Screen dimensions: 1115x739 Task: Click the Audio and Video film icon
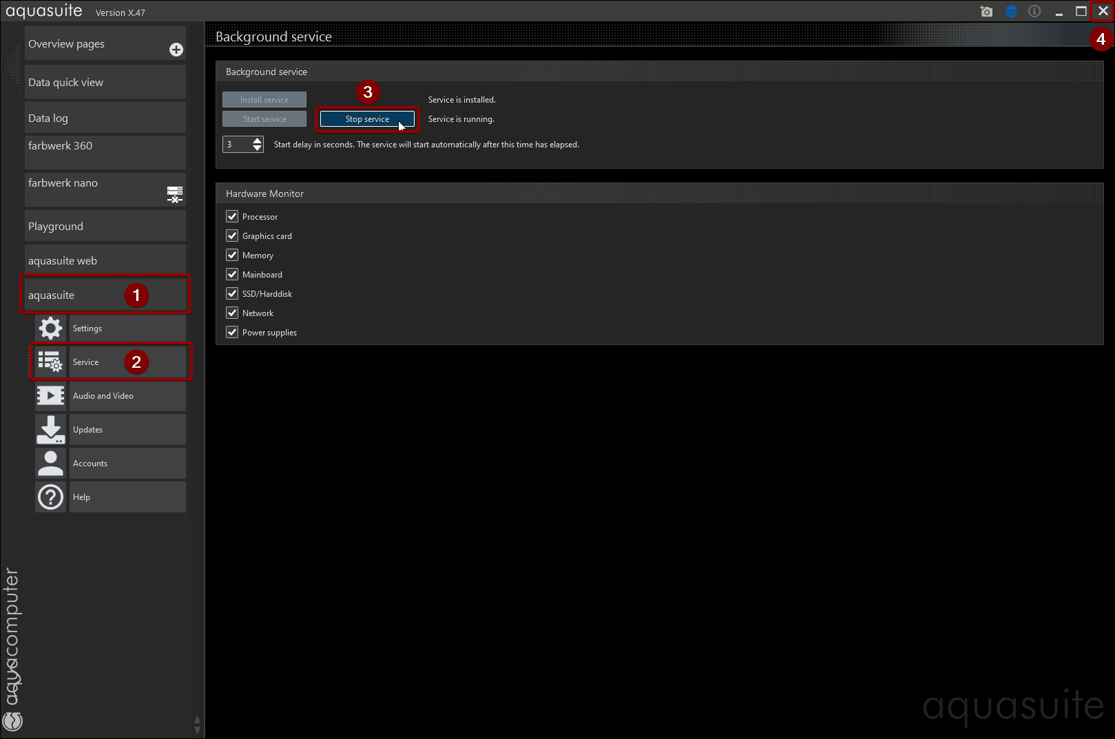50,396
